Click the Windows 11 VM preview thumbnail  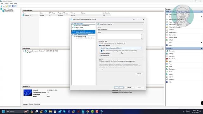(28, 92)
